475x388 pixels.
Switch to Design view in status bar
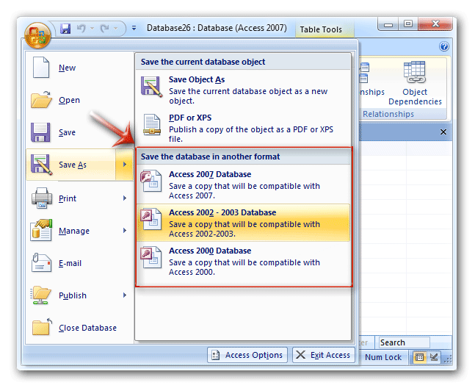click(x=434, y=357)
